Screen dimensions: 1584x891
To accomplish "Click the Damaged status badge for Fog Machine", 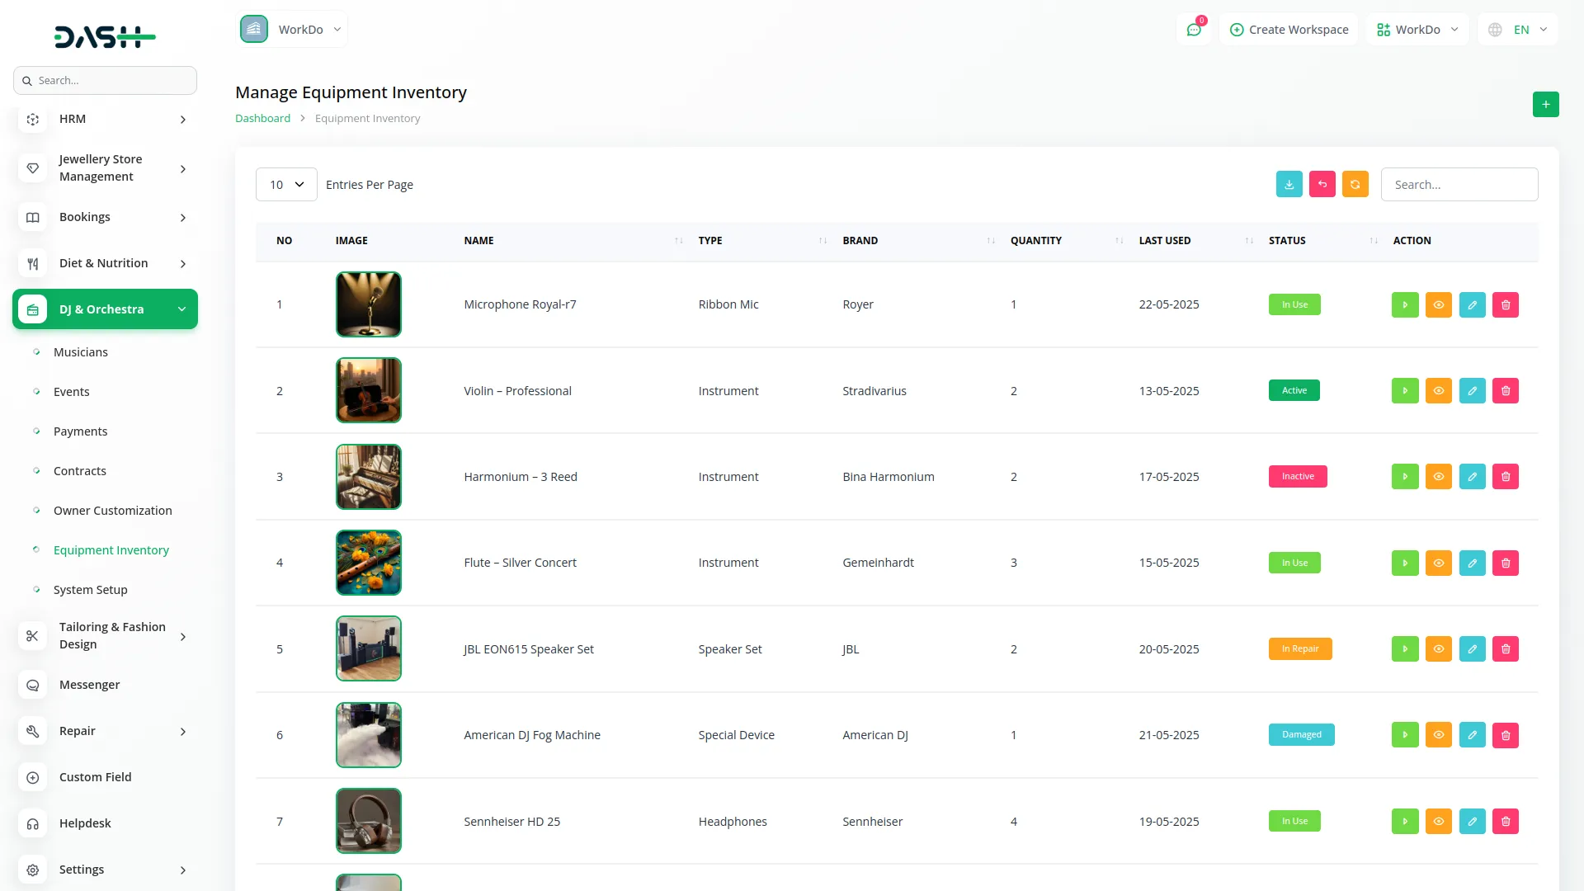I will click(x=1301, y=735).
